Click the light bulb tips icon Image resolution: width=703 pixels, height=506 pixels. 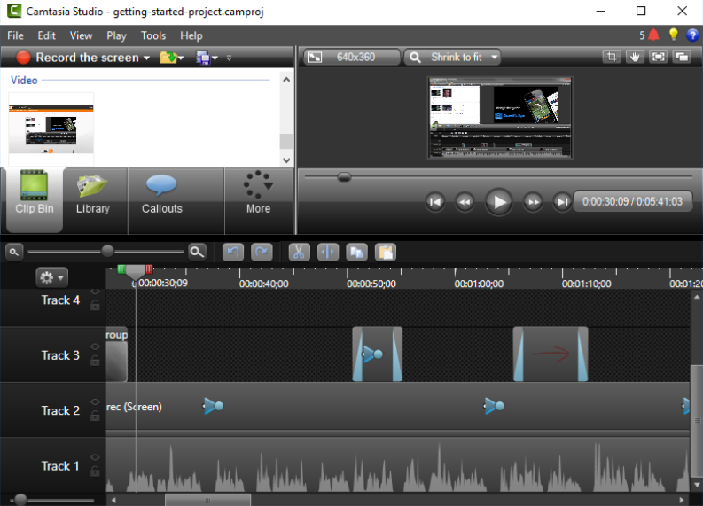pos(674,35)
